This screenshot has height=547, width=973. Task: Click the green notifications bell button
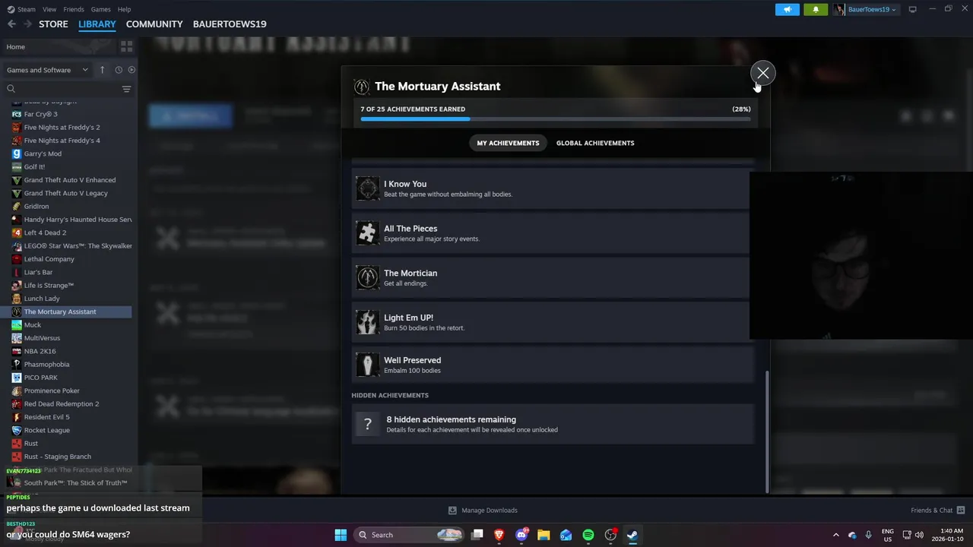point(816,9)
